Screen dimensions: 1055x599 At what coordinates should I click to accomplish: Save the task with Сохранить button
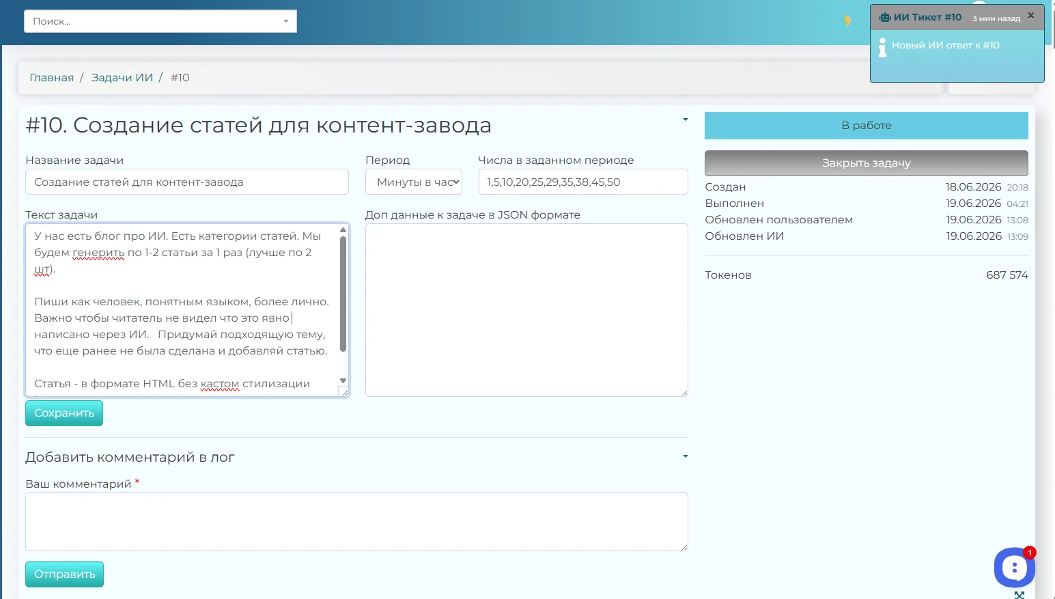(x=64, y=413)
